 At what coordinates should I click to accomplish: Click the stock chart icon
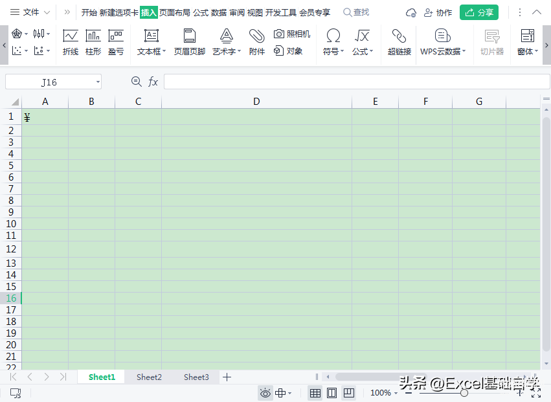pos(39,34)
